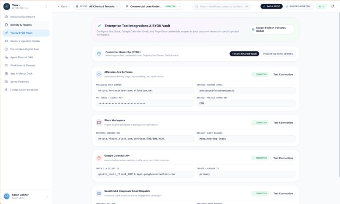Select the Project-Specific (BYOK) option
340x204 pixels.
[278, 54]
